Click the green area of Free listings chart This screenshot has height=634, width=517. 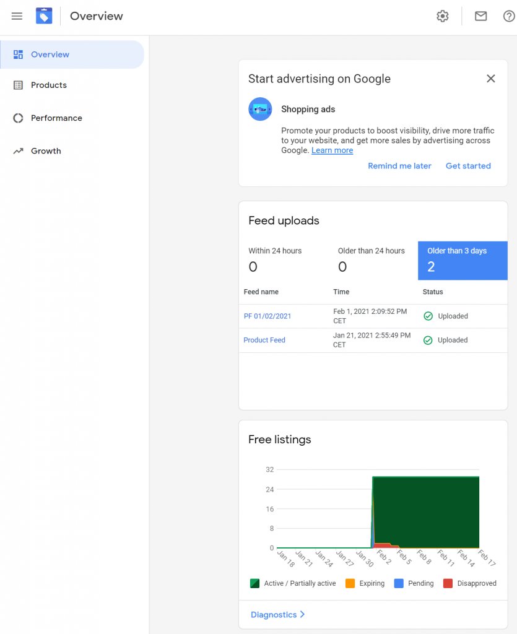click(425, 512)
